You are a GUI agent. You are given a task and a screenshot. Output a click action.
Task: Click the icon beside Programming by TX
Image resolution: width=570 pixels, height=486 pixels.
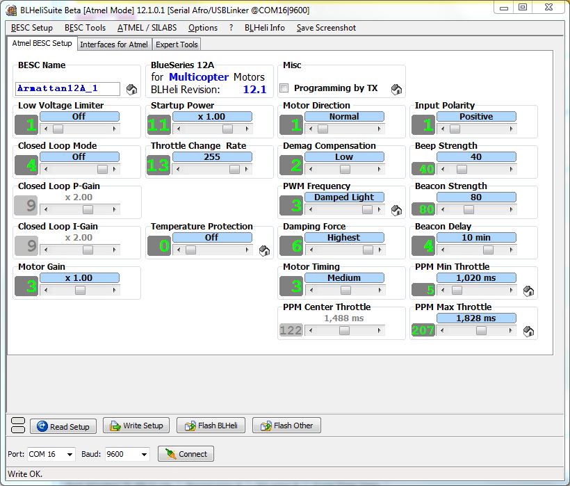396,89
